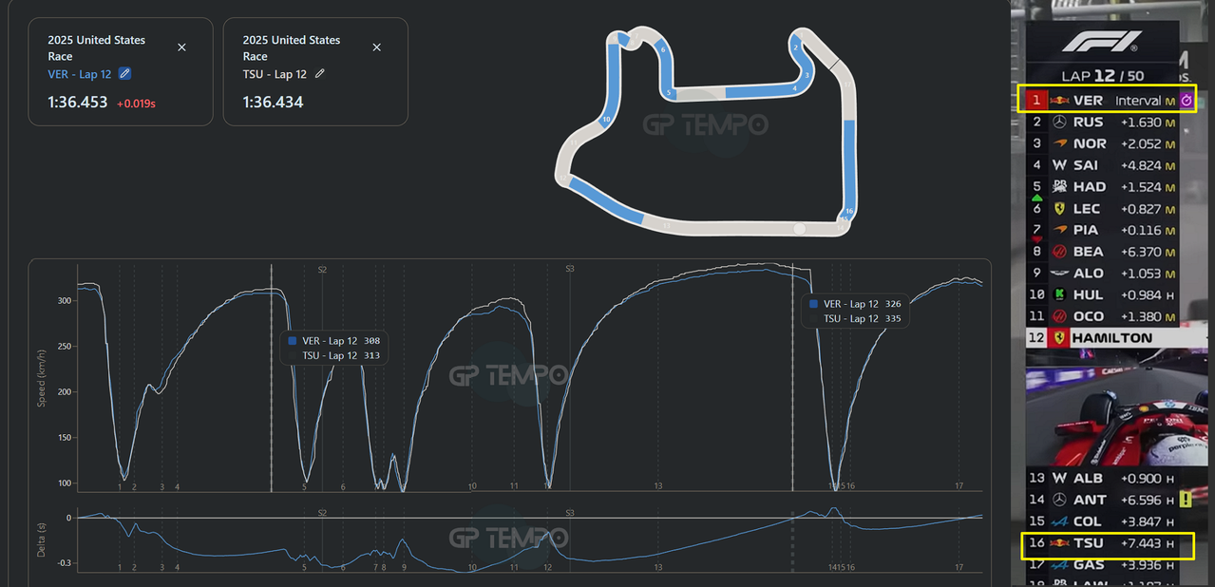
Task: Click turn 6 on the track map
Action: tap(663, 48)
